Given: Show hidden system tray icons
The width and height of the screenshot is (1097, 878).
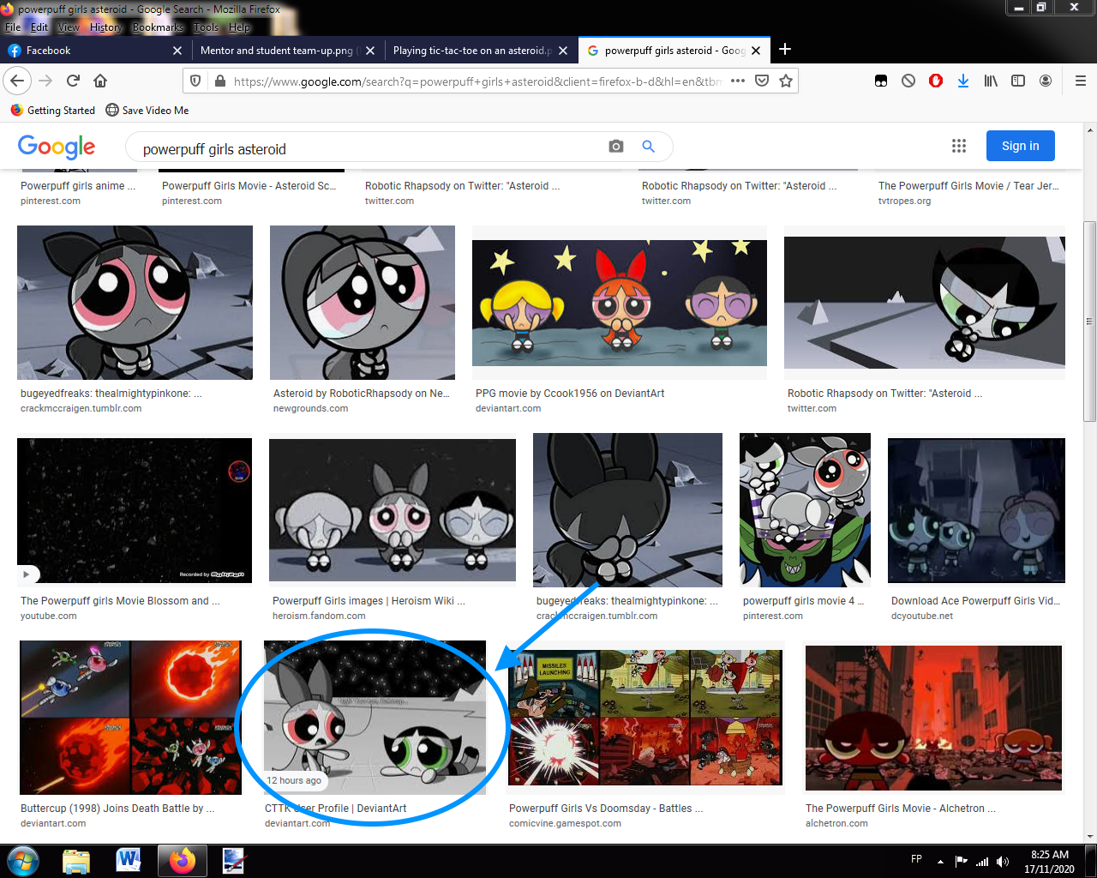Looking at the screenshot, I should 940,861.
